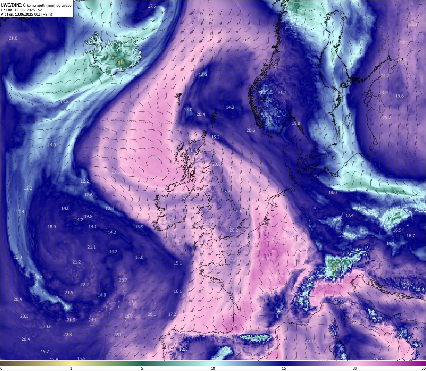The height and width of the screenshot is (371, 426).
Task: Select the '21.0' value at the map's upper left
Action: 13,38
